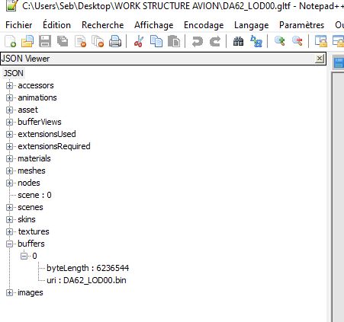Click the Cut scissors icon
The width and height of the screenshot is (344, 322).
click(139, 41)
